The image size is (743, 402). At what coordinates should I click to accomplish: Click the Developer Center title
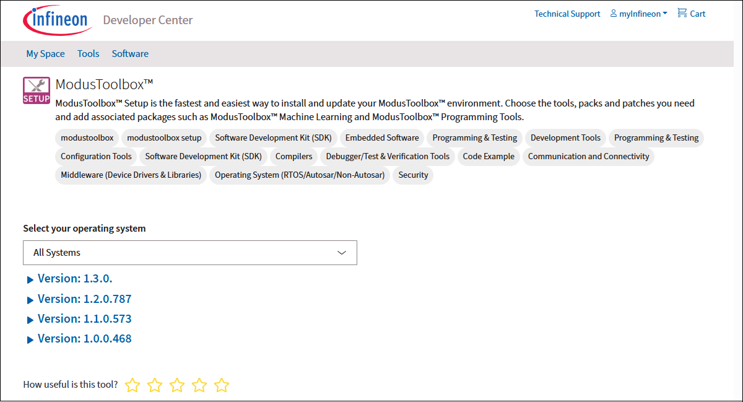tap(148, 20)
